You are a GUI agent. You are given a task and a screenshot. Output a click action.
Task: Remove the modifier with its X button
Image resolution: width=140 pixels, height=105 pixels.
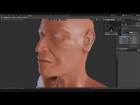pos(138,32)
